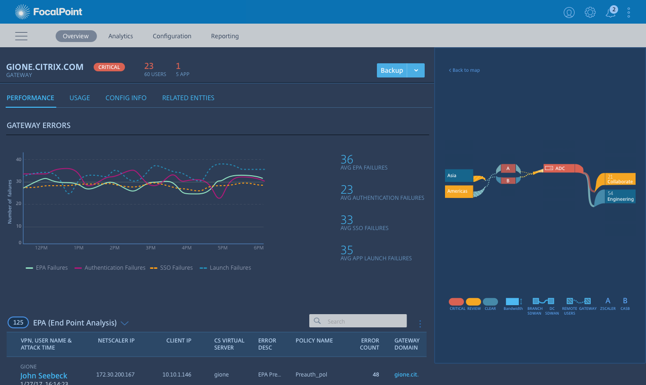646x385 pixels.
Task: Expand the EPA (End Point Analysis) dropdown chevron
Action: point(125,323)
